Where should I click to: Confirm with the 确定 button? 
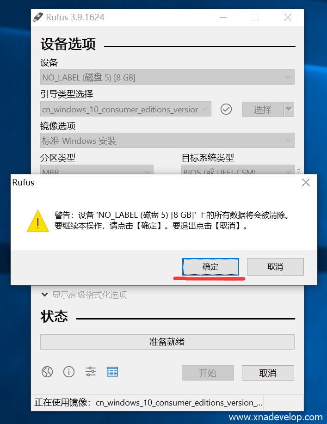click(210, 267)
